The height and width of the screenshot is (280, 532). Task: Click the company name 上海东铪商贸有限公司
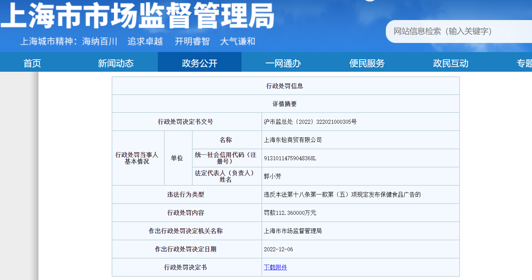pos(293,140)
